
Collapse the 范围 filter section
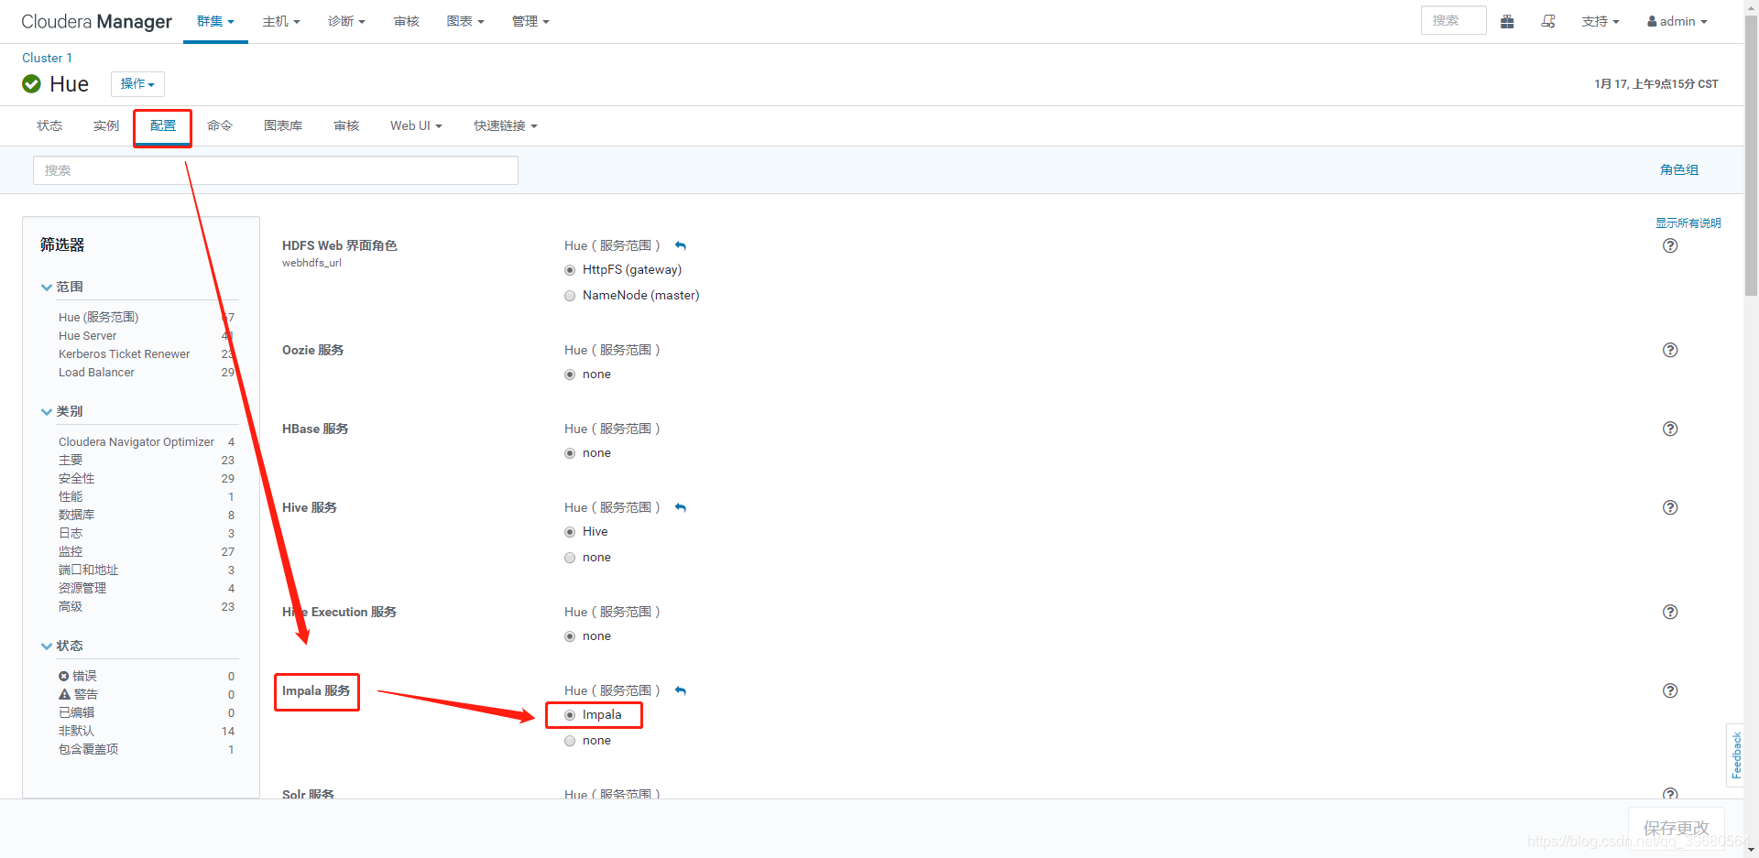(61, 287)
